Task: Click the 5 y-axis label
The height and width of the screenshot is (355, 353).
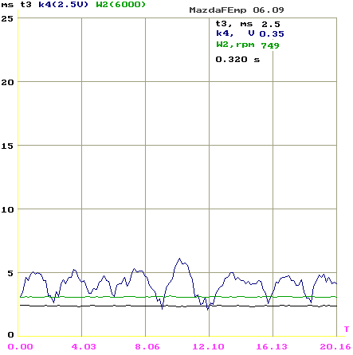Action: pyautogui.click(x=10, y=273)
